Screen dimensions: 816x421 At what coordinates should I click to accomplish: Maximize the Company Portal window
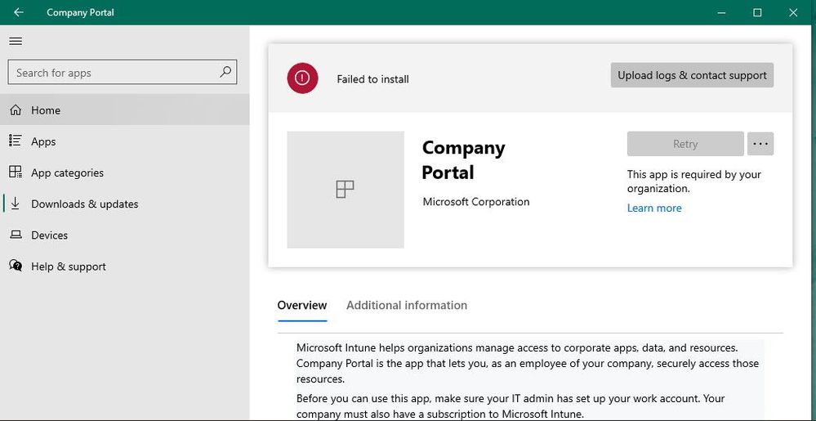[757, 12]
